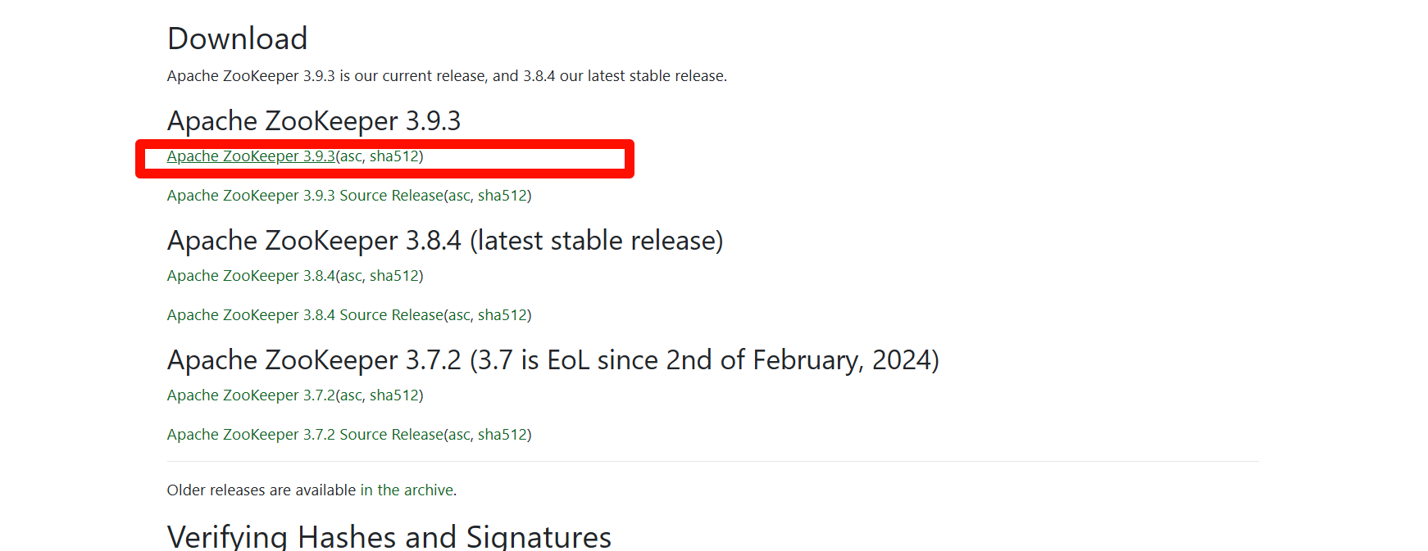Screen dimensions: 1428x551
Task: Open Apache ZooKeeper 3.9.3 Source Release link
Action: (x=305, y=196)
